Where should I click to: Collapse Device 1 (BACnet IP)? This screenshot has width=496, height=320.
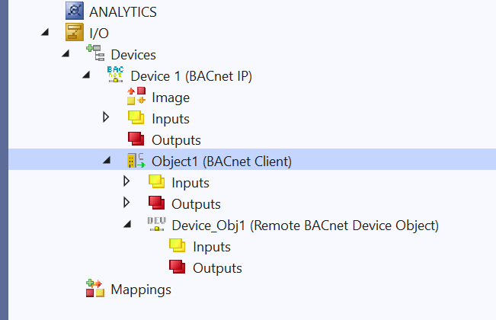pyautogui.click(x=86, y=75)
